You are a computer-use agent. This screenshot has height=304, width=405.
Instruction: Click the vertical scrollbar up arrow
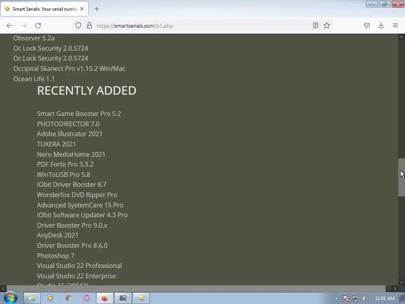401,37
